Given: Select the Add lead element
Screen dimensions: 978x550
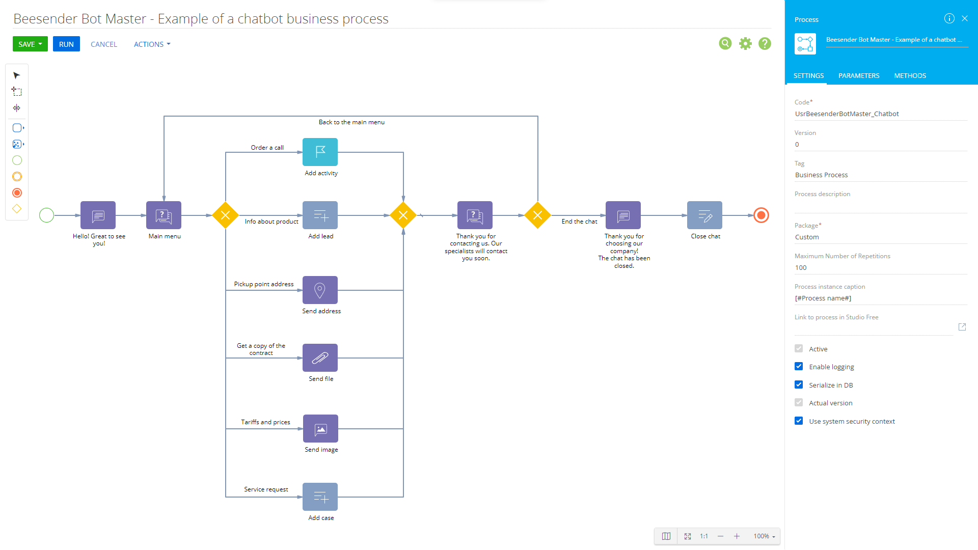Looking at the screenshot, I should coord(320,215).
